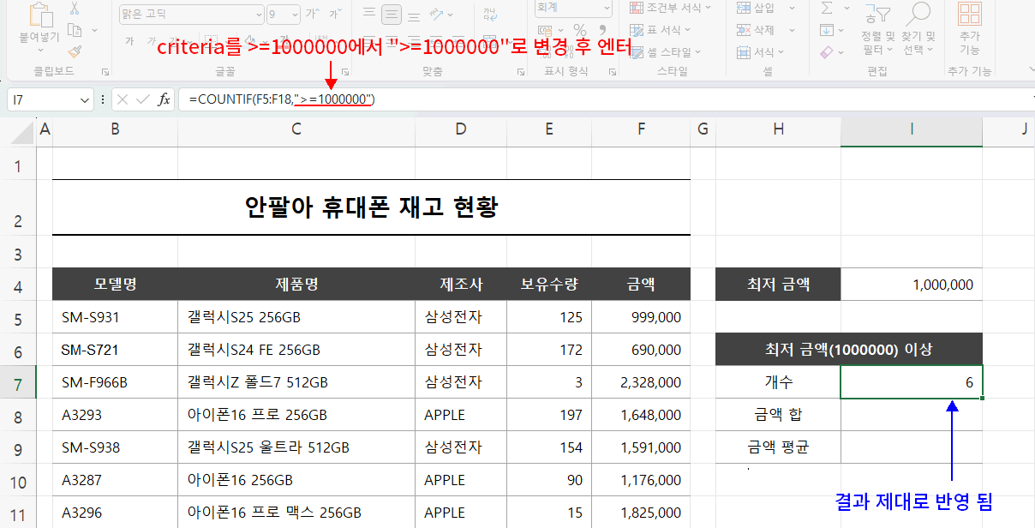Apply top vertical alignment
The height and width of the screenshot is (528, 1035).
(368, 14)
